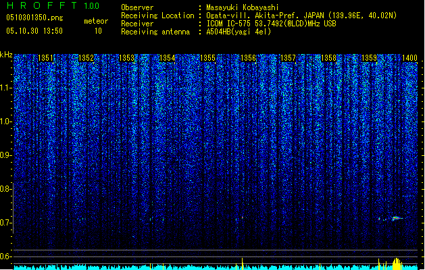Click the 1400 time marker
The width and height of the screenshot is (425, 270).
coord(410,58)
